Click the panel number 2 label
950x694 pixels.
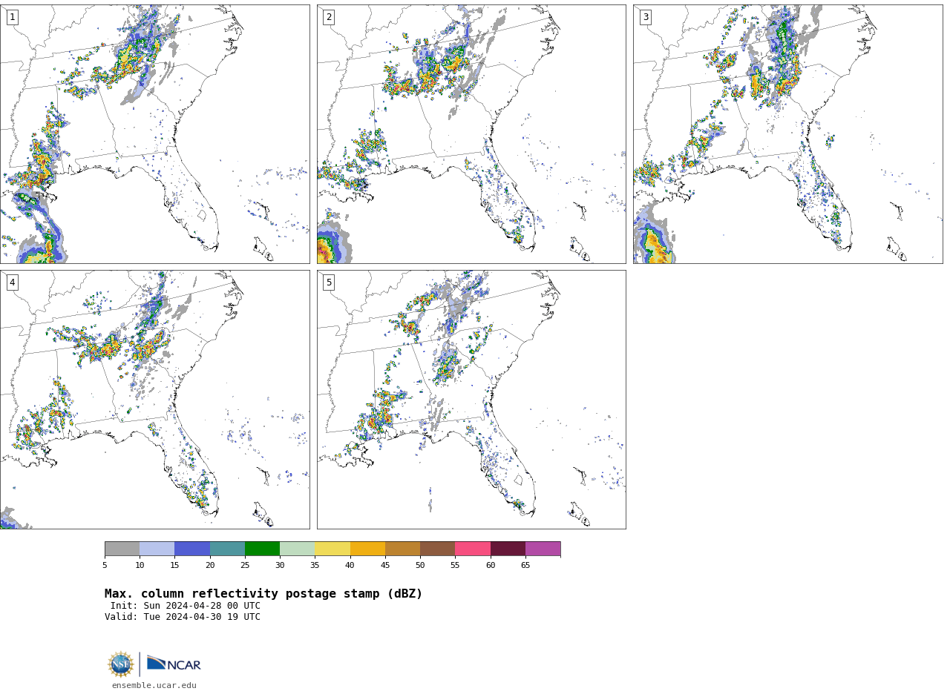[x=329, y=17]
